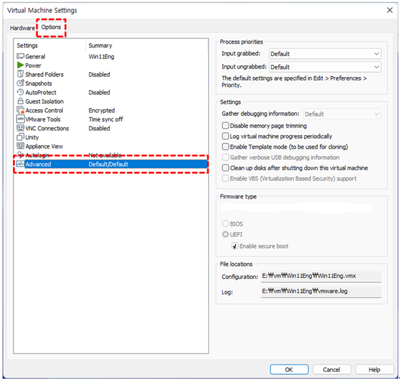Select the VMware Tools row label
Screen dimensions: 400x380
click(43, 119)
